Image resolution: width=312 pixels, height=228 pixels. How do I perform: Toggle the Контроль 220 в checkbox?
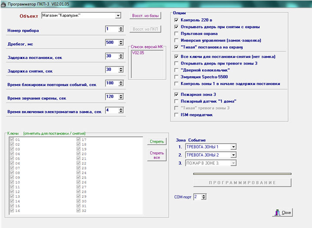(x=176, y=20)
